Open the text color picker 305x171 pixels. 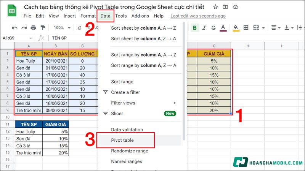point(223,28)
